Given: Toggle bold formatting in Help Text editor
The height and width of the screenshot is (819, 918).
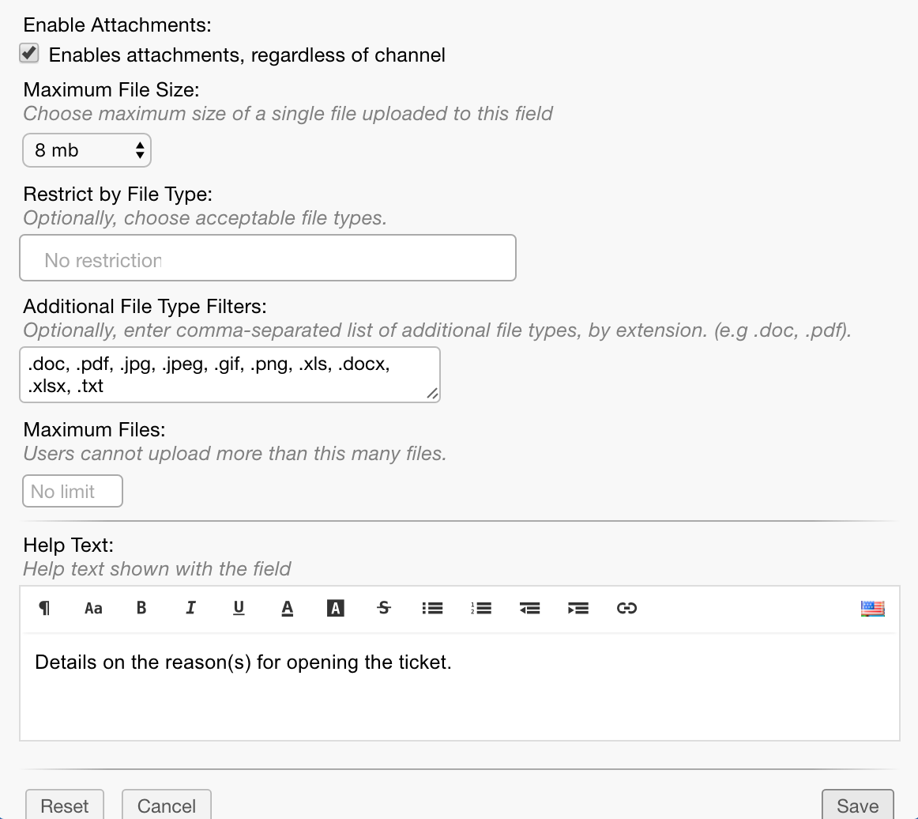Looking at the screenshot, I should (x=141, y=608).
